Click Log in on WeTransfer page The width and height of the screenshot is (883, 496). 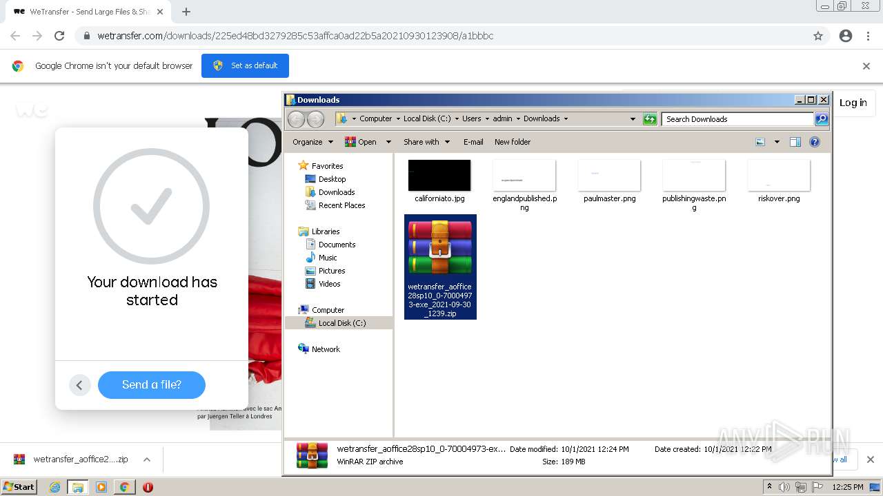coord(853,103)
